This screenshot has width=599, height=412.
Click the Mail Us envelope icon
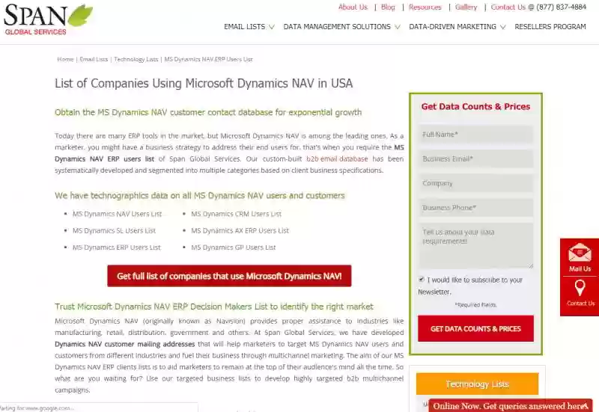click(580, 253)
